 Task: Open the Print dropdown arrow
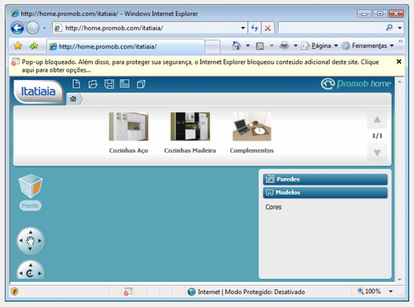tap(296, 46)
